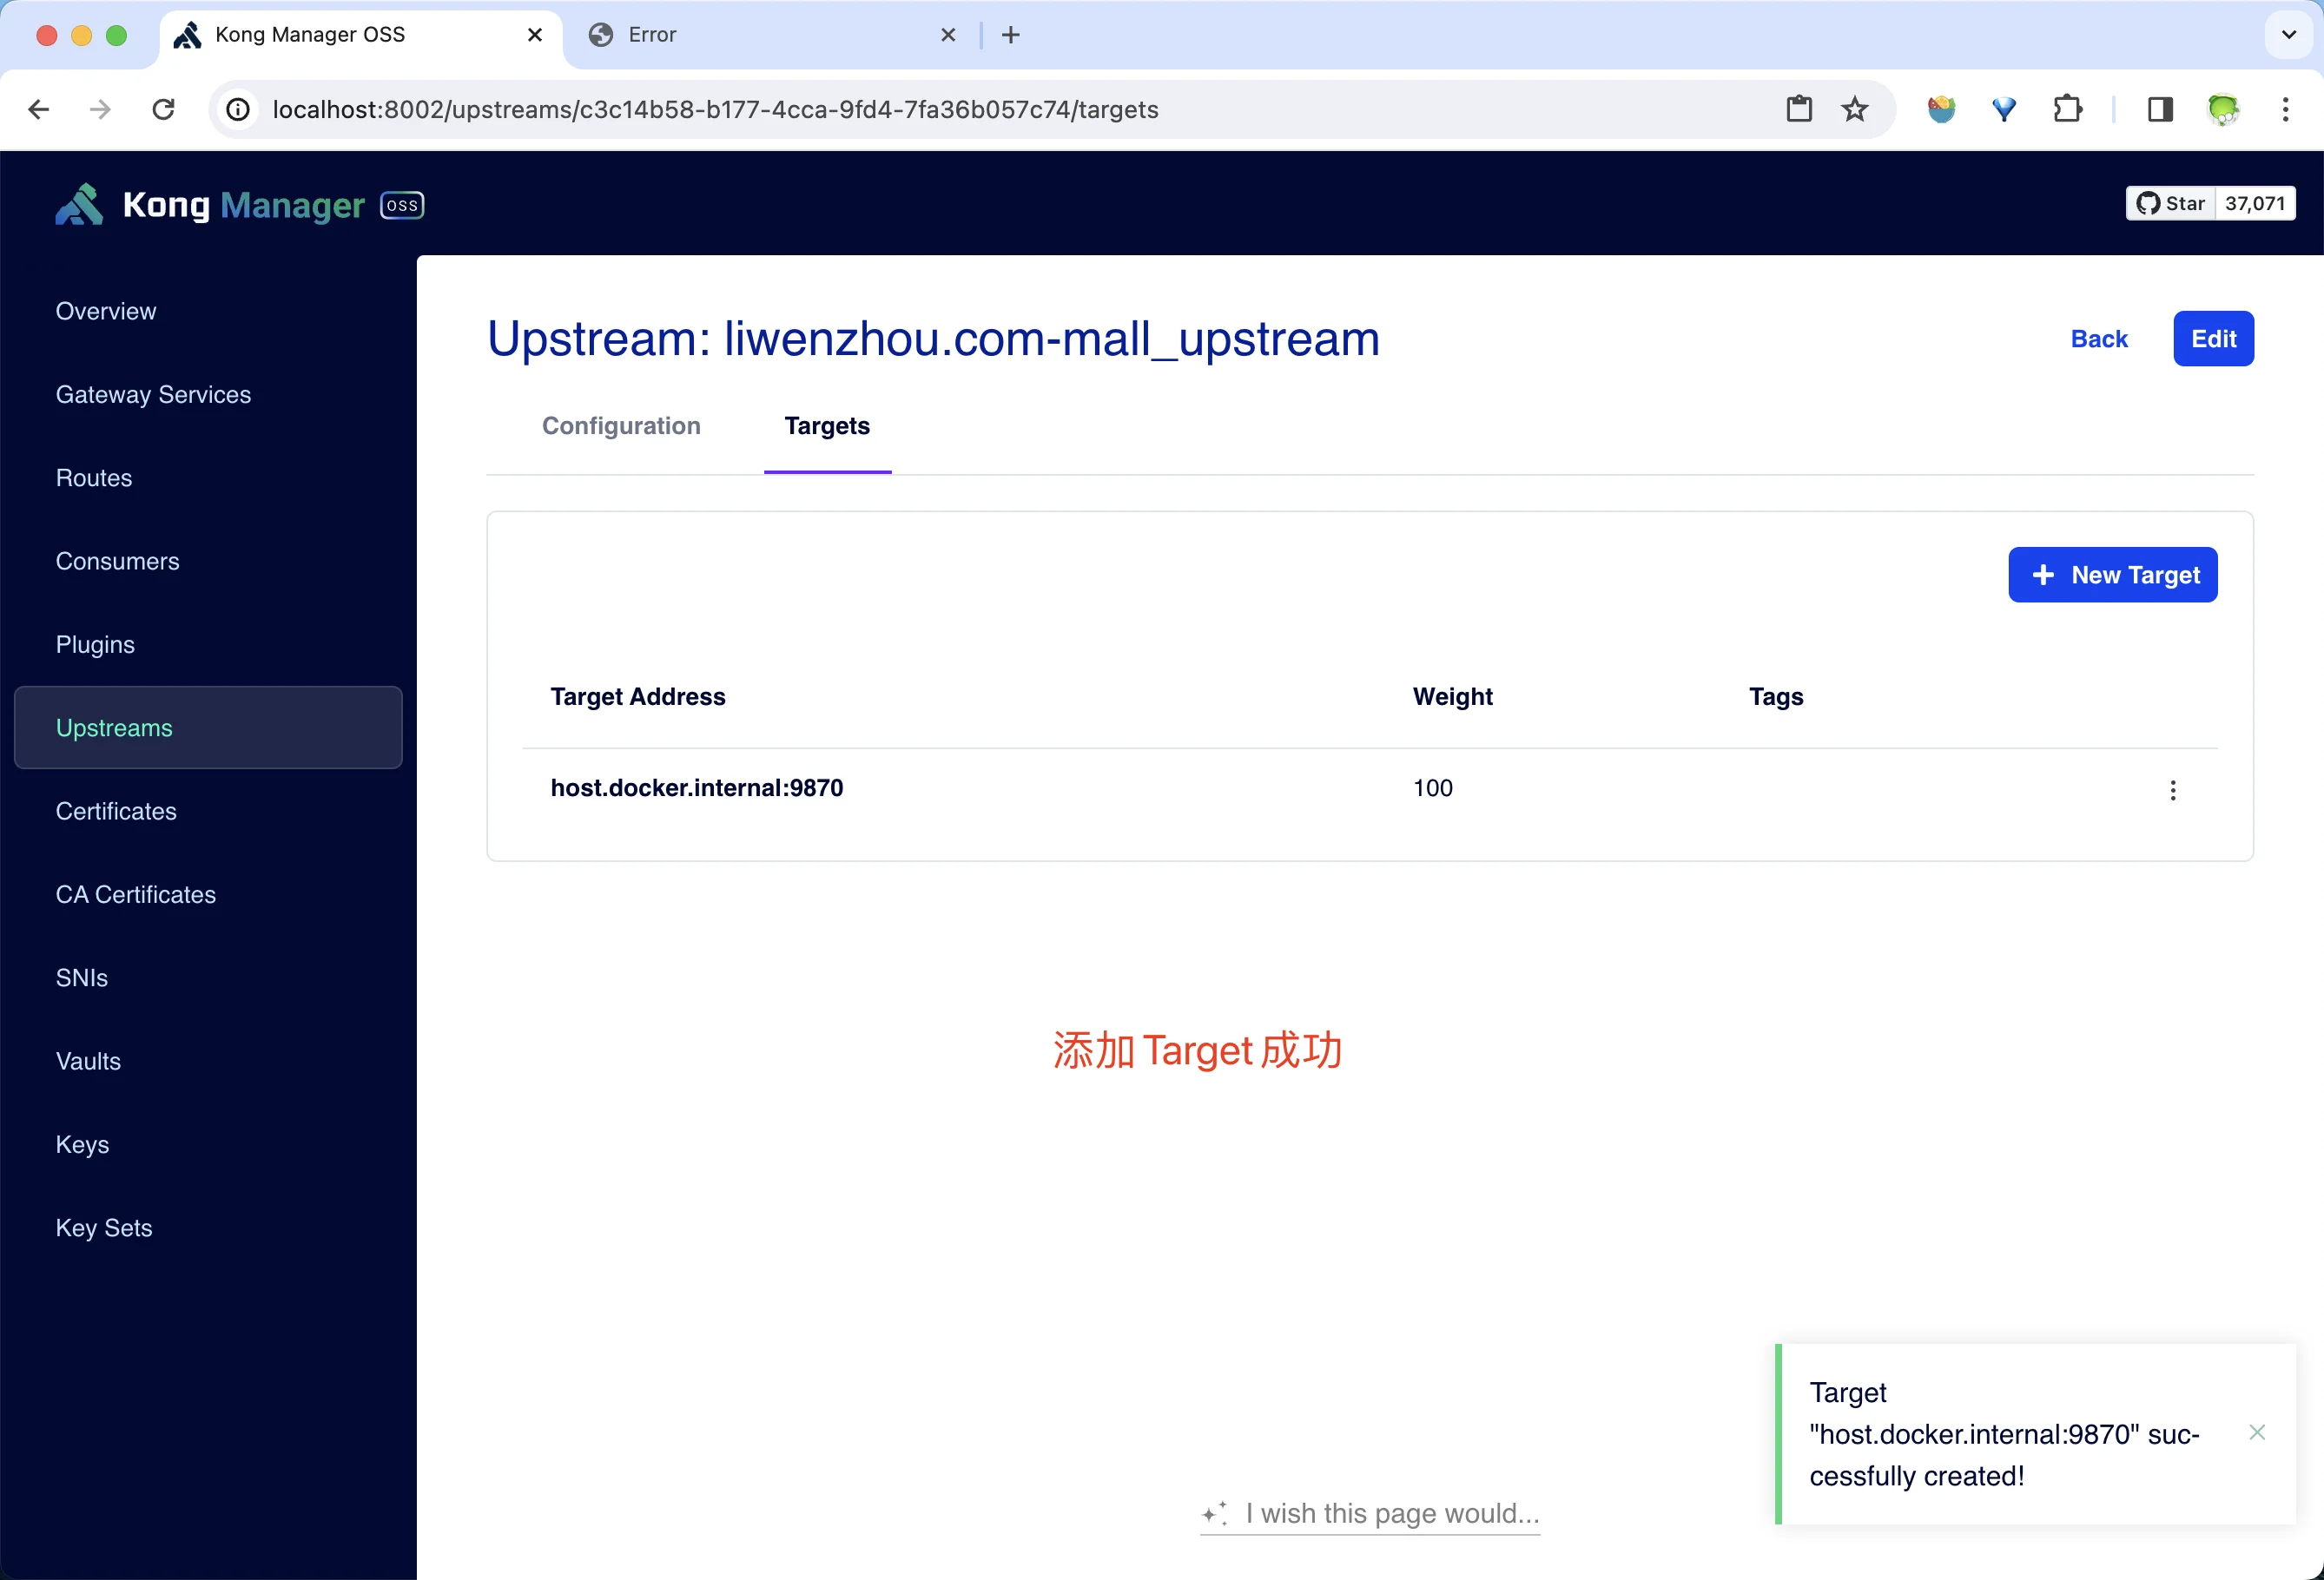Expand the tab search chevron
The height and width of the screenshot is (1580, 2324).
point(2288,35)
